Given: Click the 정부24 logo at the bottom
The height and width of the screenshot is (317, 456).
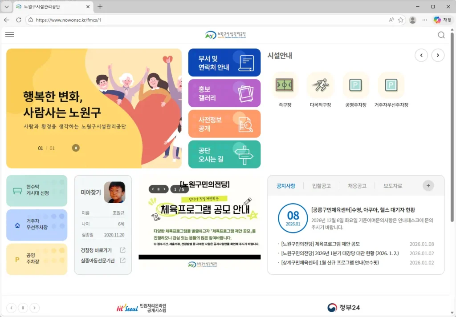Looking at the screenshot, I should 343,307.
